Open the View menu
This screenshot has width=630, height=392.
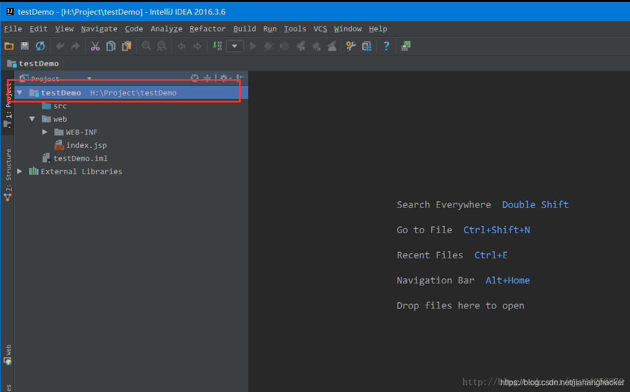[x=64, y=29]
